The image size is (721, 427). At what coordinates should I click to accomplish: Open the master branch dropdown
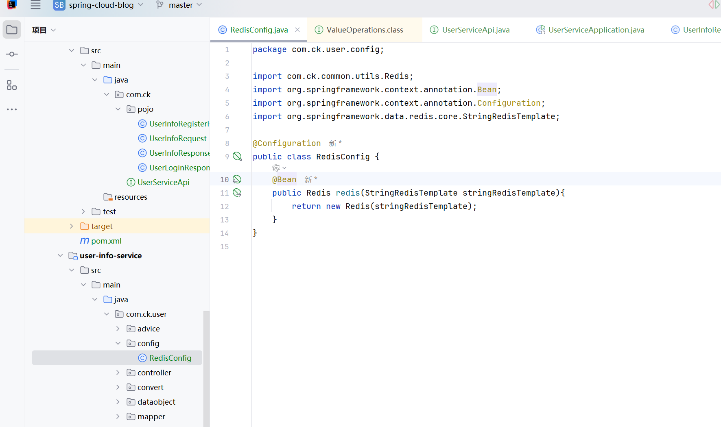pos(185,5)
